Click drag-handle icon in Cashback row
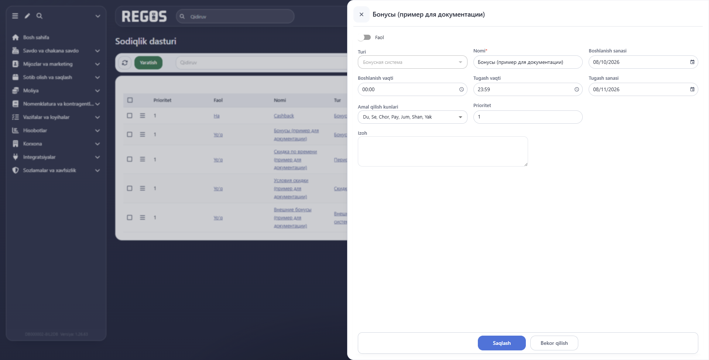 pyautogui.click(x=143, y=116)
